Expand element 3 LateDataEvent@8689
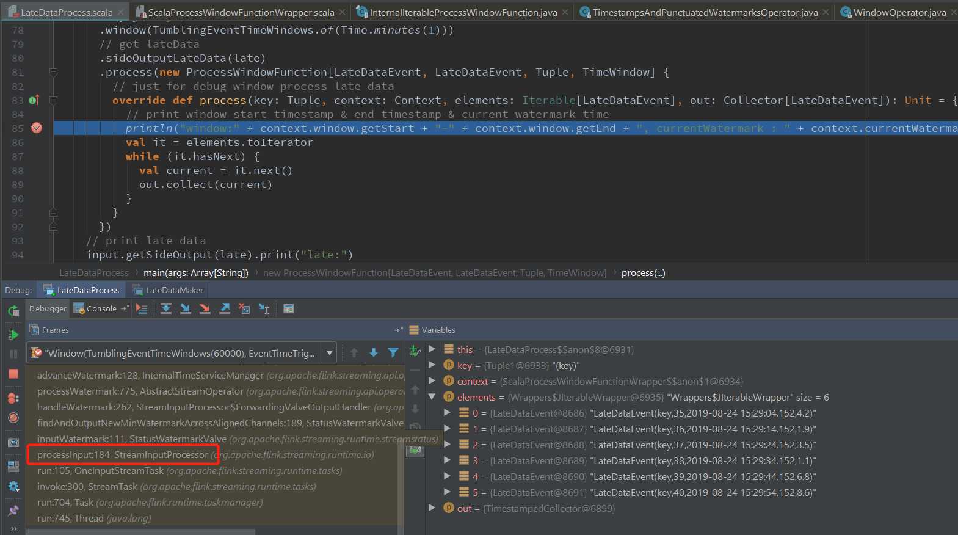Image resolution: width=958 pixels, height=535 pixels. (x=448, y=460)
